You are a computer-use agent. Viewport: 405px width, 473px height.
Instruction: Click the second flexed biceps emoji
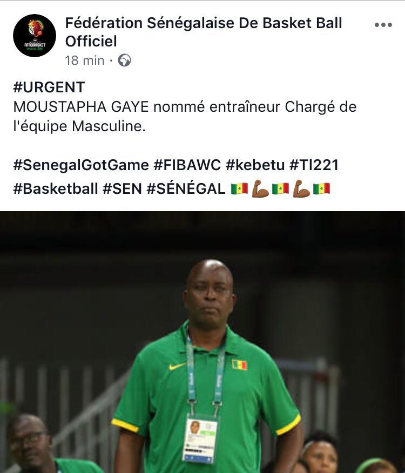[x=301, y=189]
